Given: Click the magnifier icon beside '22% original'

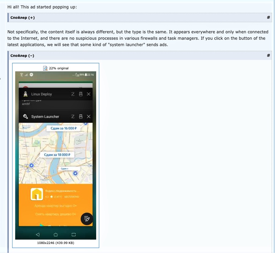Looking at the screenshot, I should click(x=45, y=68).
